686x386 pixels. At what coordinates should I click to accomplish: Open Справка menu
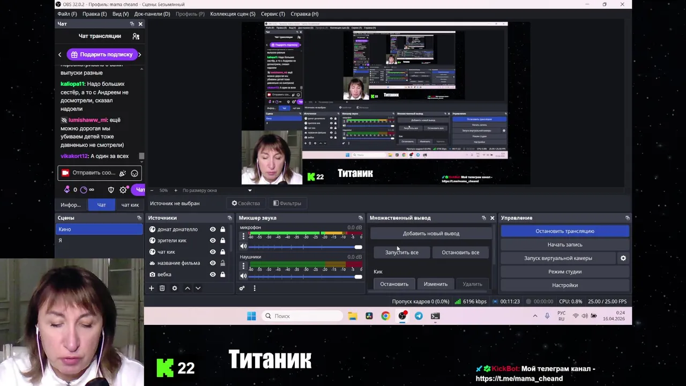[x=304, y=14]
